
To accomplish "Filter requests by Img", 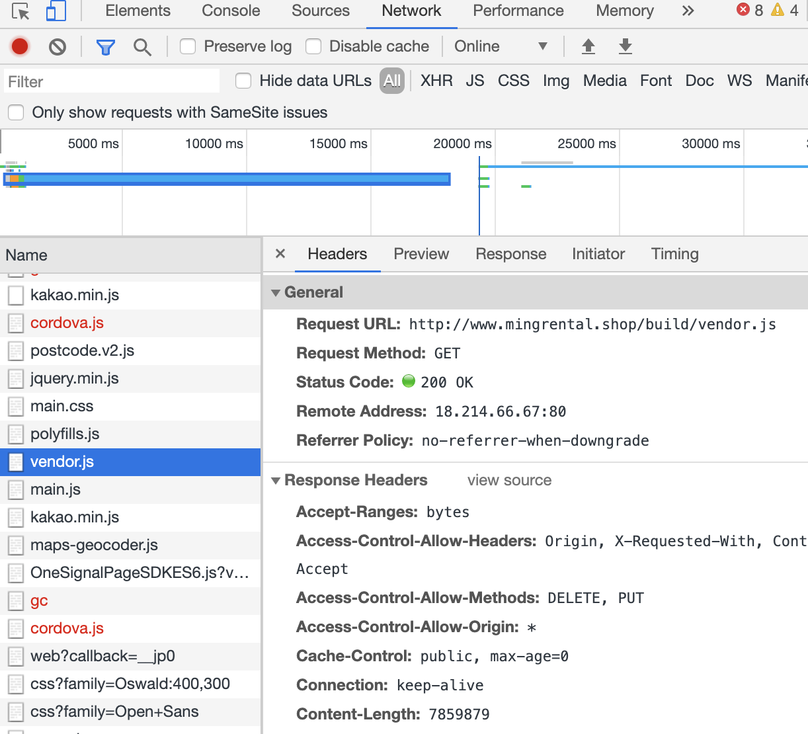I will point(556,81).
